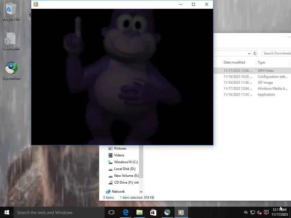Click the Videos folder icon

[111, 155]
